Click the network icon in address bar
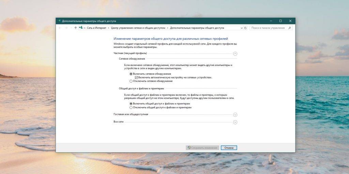This screenshot has height=174, width=349. [x=81, y=28]
